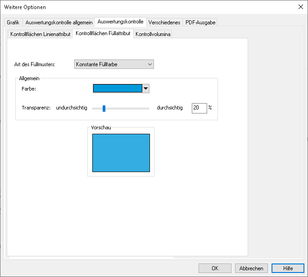
Task: Click the Transparenz slider handle
Action: pyautogui.click(x=104, y=108)
